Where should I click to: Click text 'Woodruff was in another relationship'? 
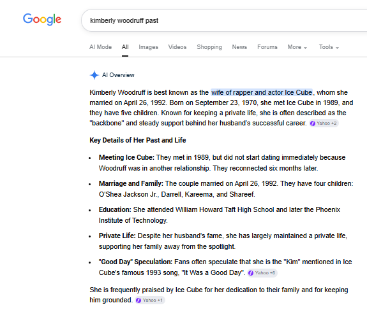tap(154, 168)
